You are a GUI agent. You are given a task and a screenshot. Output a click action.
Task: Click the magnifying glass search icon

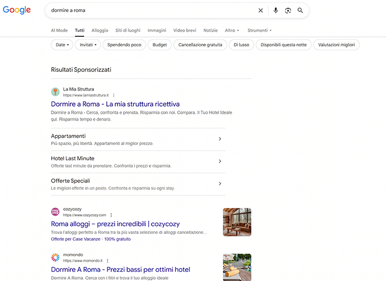click(x=300, y=10)
